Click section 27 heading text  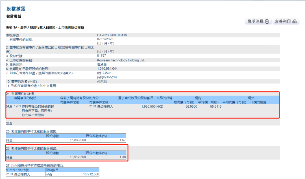[x=35, y=165]
